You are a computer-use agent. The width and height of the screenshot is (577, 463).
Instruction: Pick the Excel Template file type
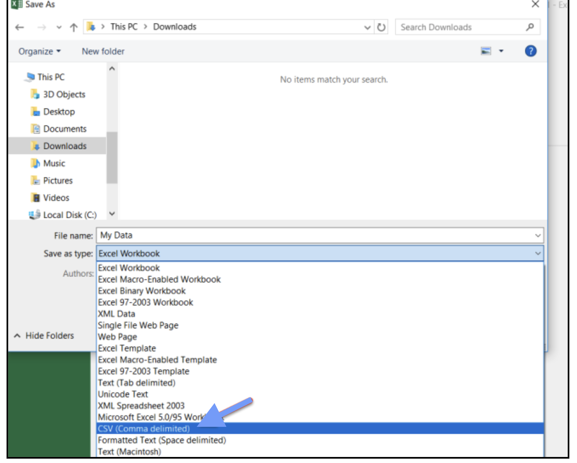(x=320, y=348)
